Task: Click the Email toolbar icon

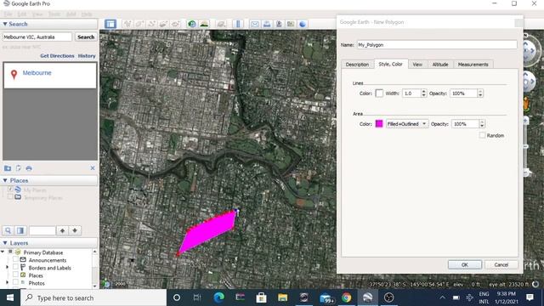Action: (255, 24)
